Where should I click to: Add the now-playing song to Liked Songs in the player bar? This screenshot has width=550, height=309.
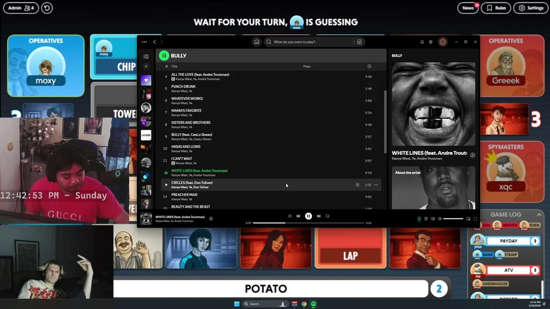point(211,218)
